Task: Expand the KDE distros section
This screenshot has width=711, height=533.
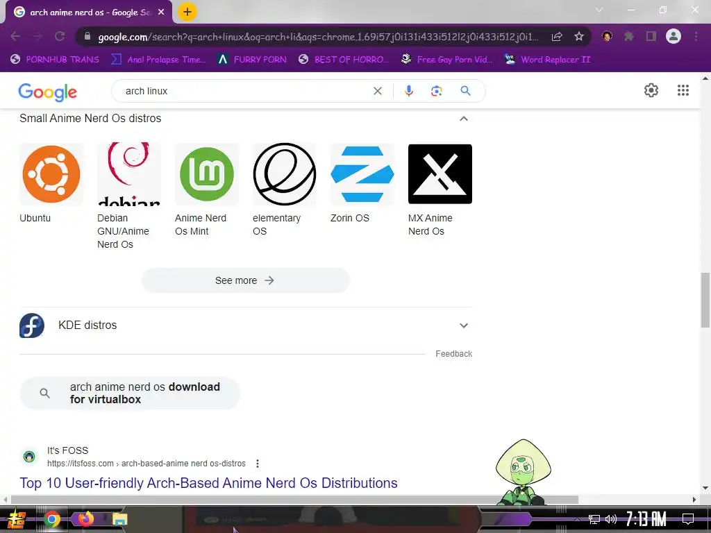Action: click(463, 325)
